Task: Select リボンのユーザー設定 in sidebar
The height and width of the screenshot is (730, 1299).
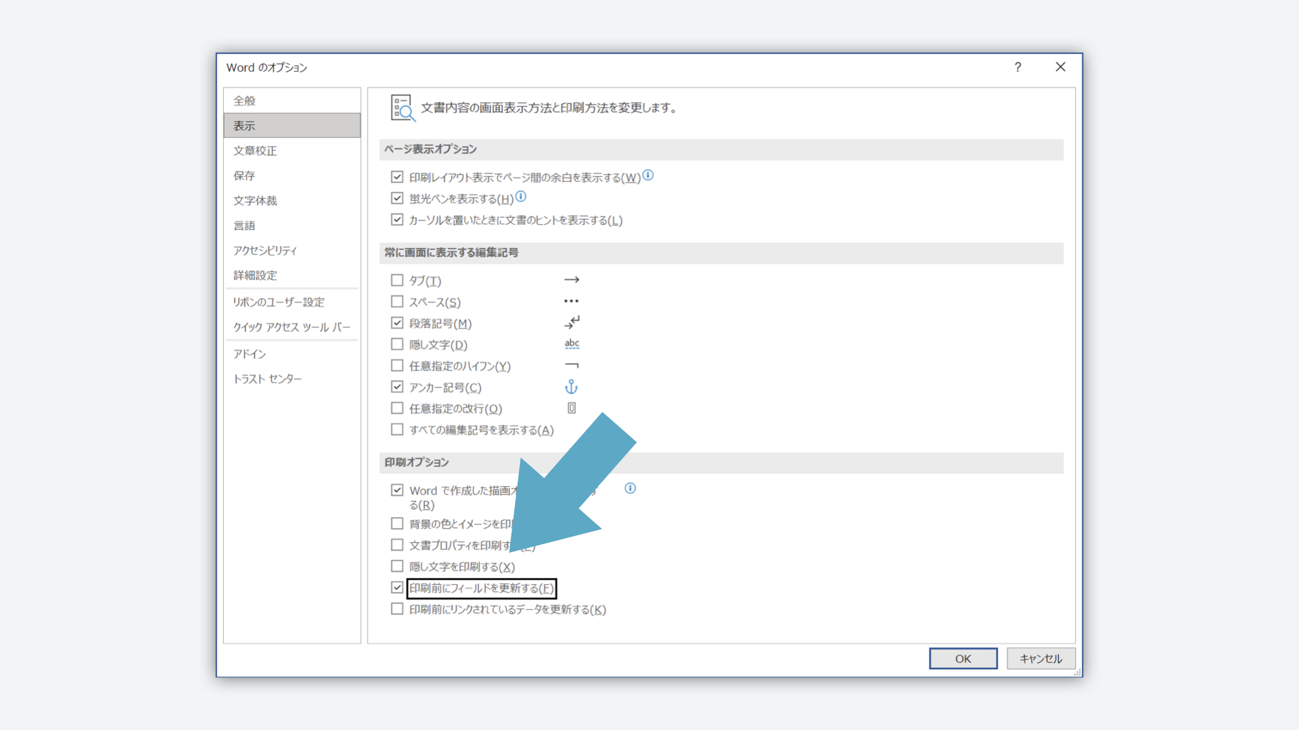Action: 279,302
